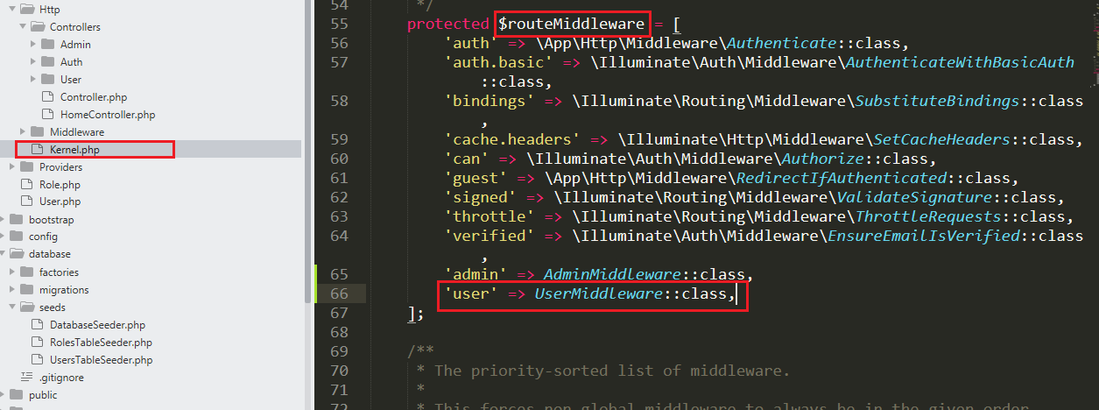Click the Kernel.php file icon in sidebar
The width and height of the screenshot is (1099, 410).
36,150
